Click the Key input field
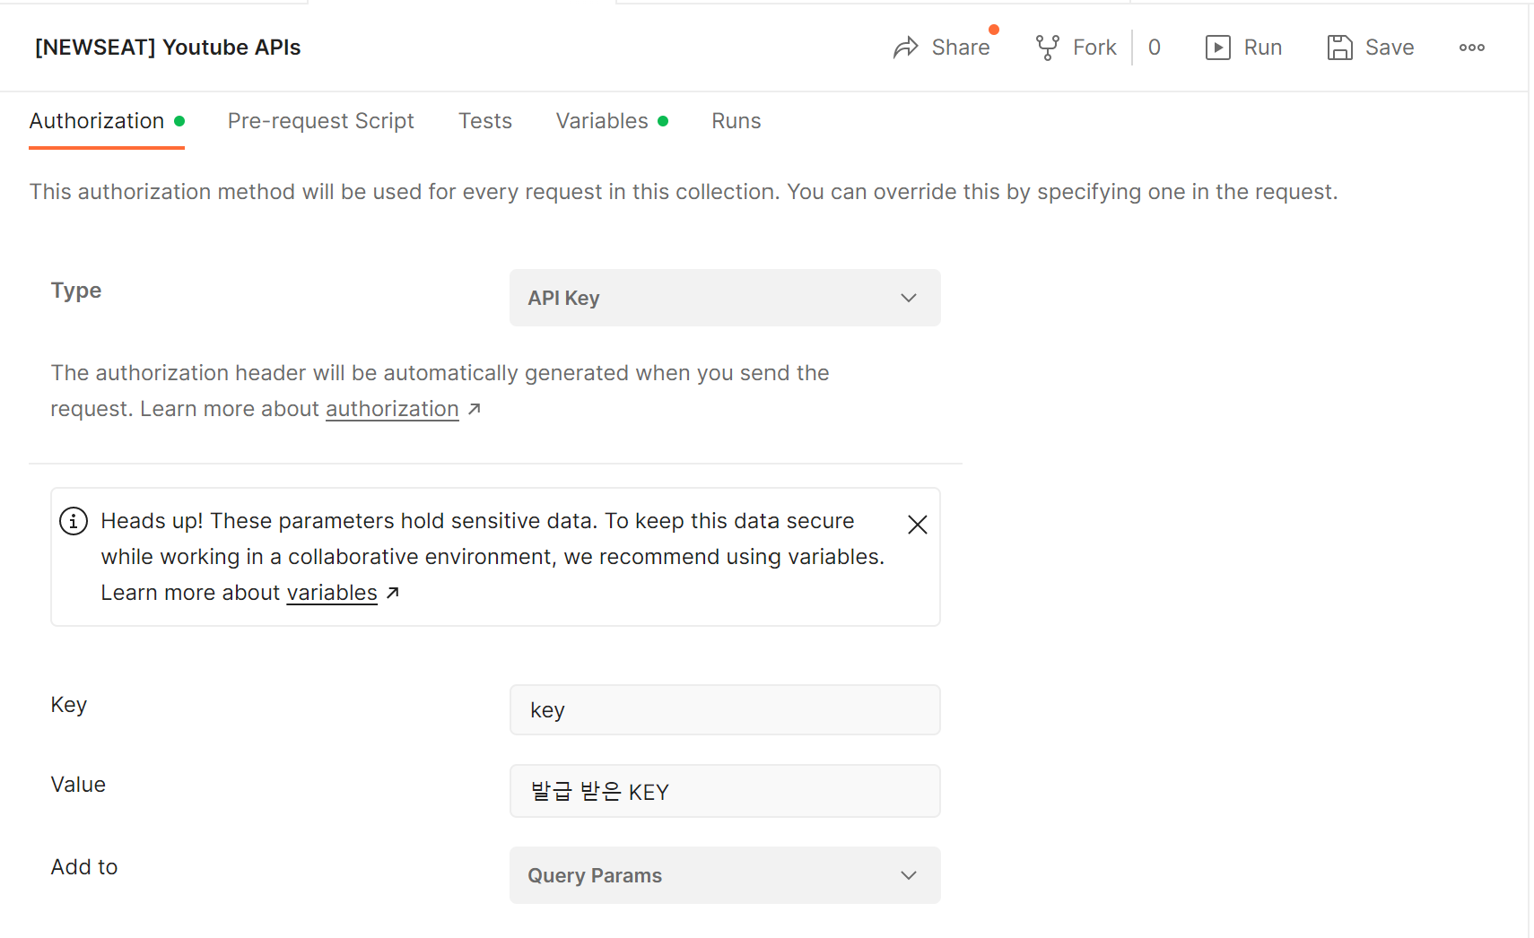Screen dimensions: 1534x938 [x=725, y=710]
